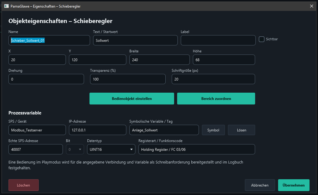Click the PamaGlawe app icon in title bar
Viewport: 318px width, 195px height.
6,6
